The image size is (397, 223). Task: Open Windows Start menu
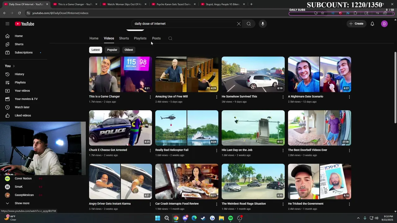158,218
